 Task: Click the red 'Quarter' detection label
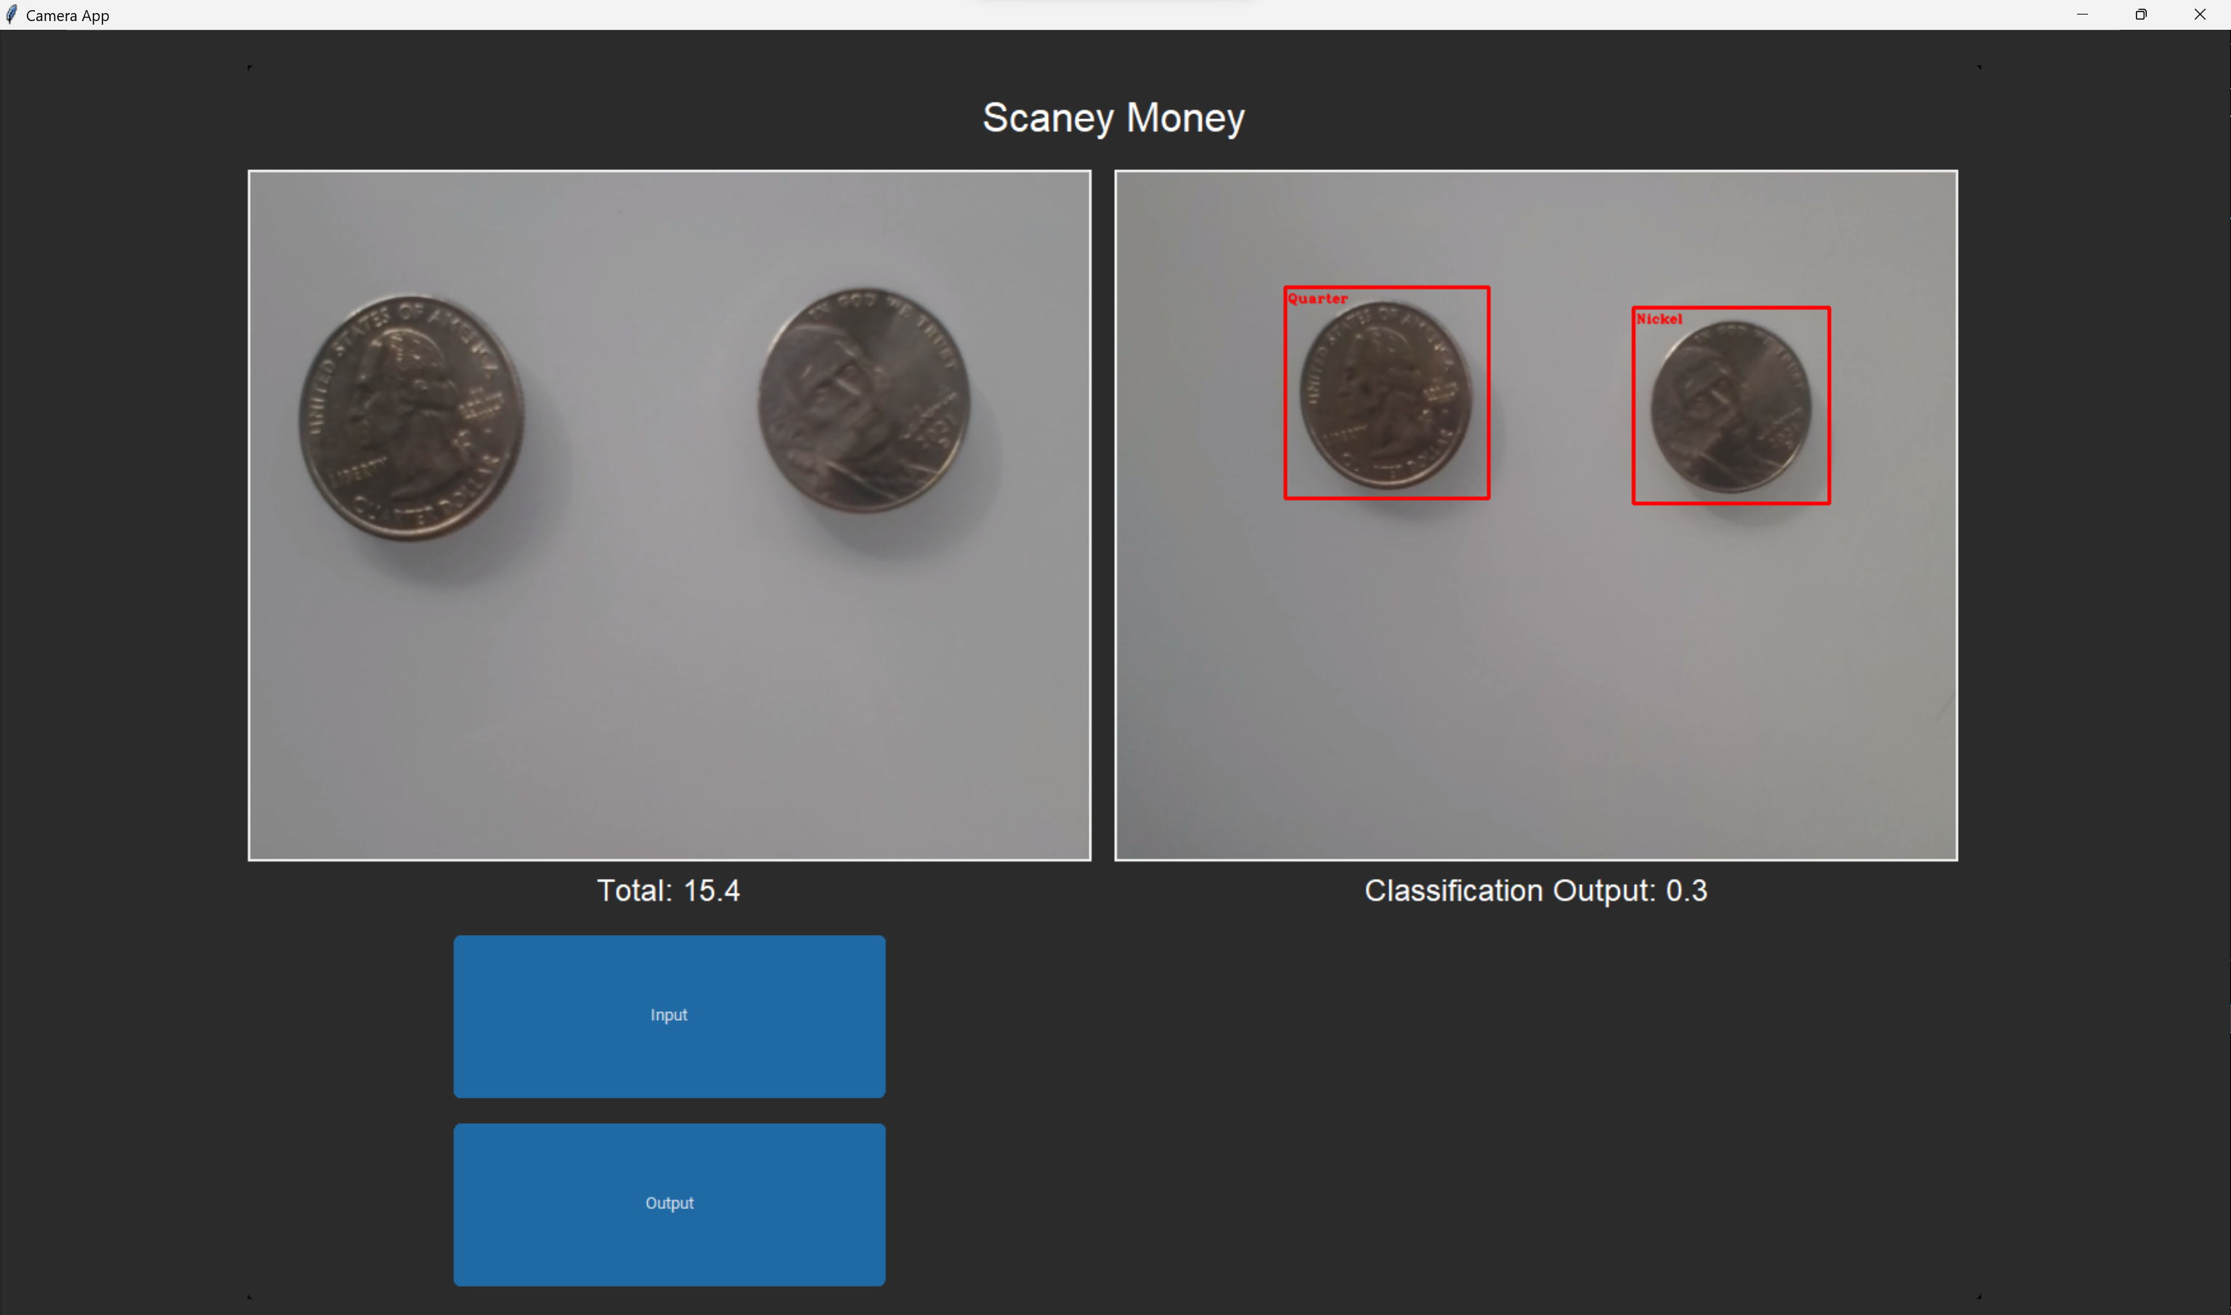1317,299
